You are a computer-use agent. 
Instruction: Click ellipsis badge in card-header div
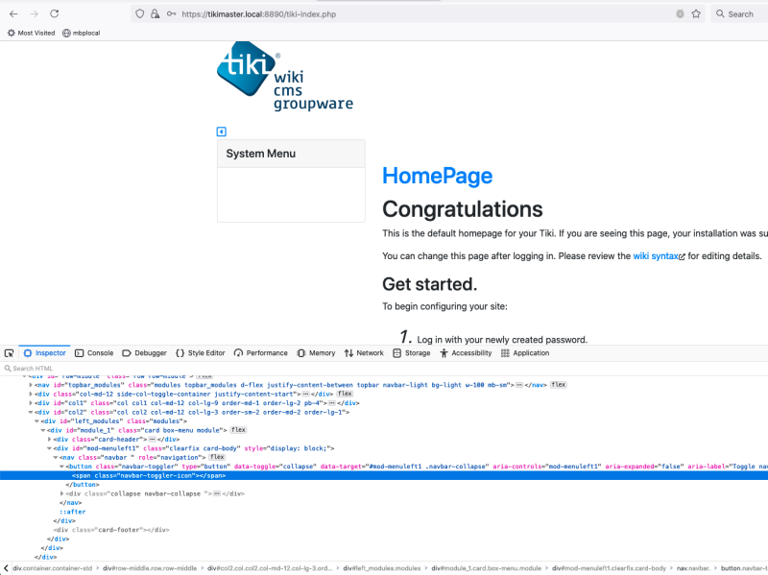[153, 440]
